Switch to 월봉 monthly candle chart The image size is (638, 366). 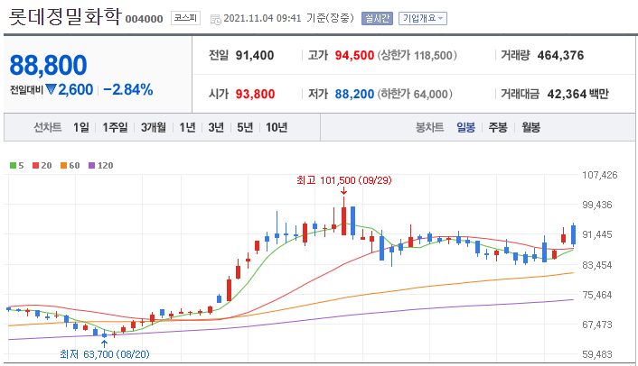tap(531, 127)
